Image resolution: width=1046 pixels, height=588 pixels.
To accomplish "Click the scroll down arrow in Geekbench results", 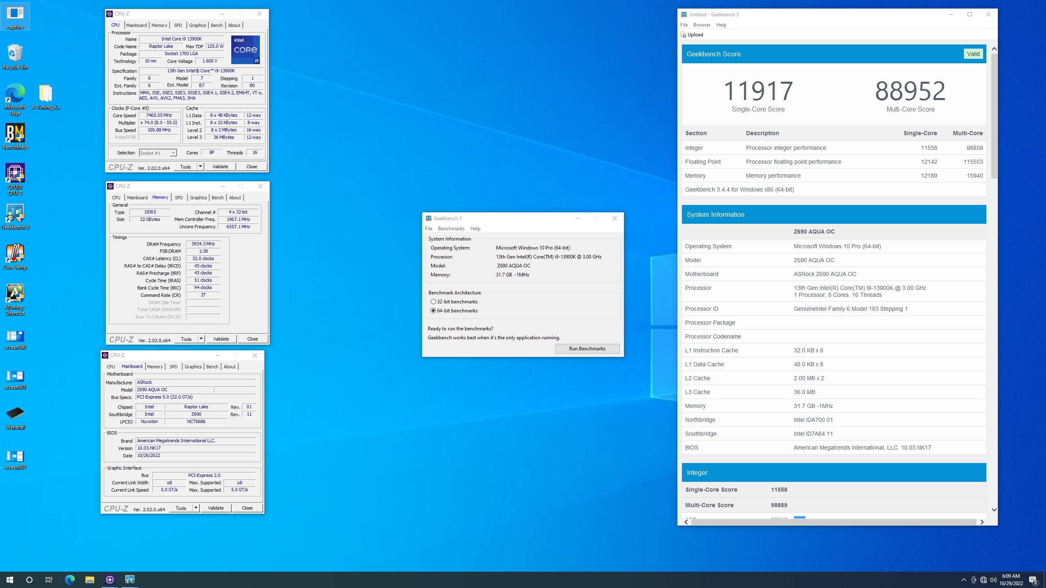I will tap(994, 510).
